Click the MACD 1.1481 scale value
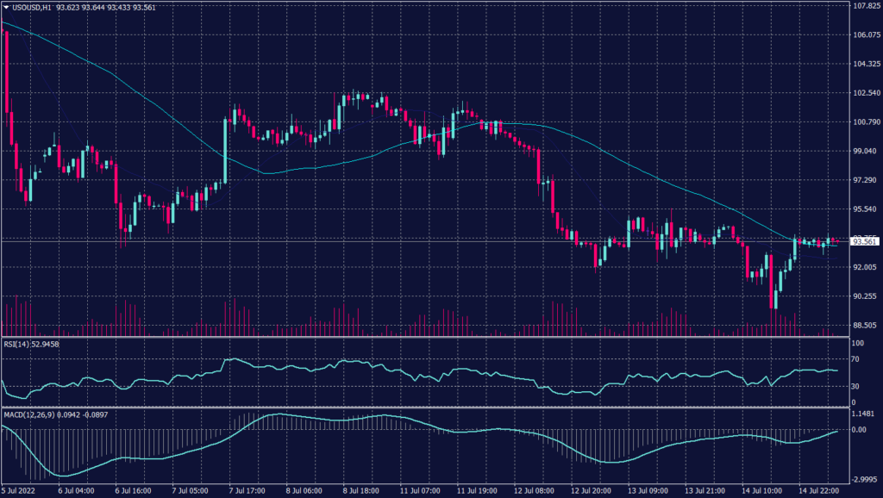Image resolution: width=883 pixels, height=498 pixels. 862,414
